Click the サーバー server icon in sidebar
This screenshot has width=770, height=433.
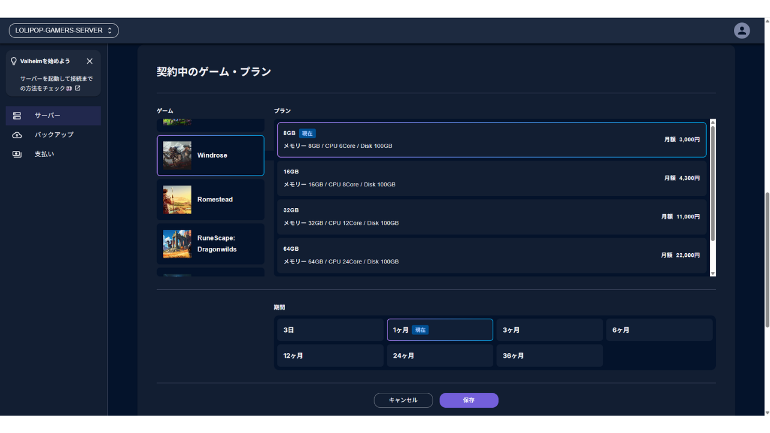(17, 115)
